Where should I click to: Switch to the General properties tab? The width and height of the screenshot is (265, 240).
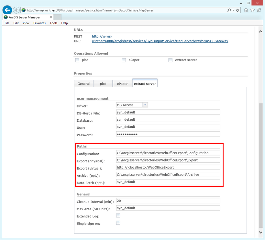pos(83,83)
